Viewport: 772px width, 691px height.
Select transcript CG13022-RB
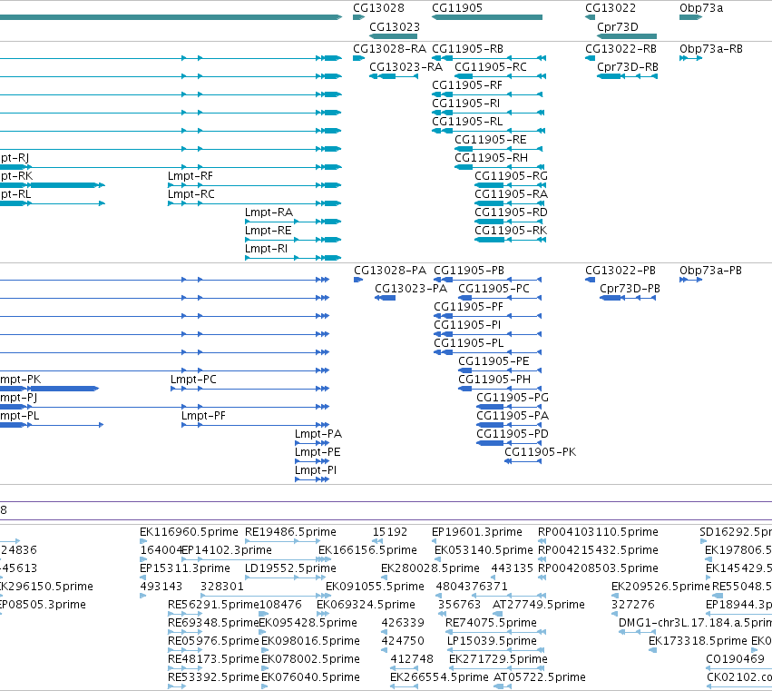(621, 49)
